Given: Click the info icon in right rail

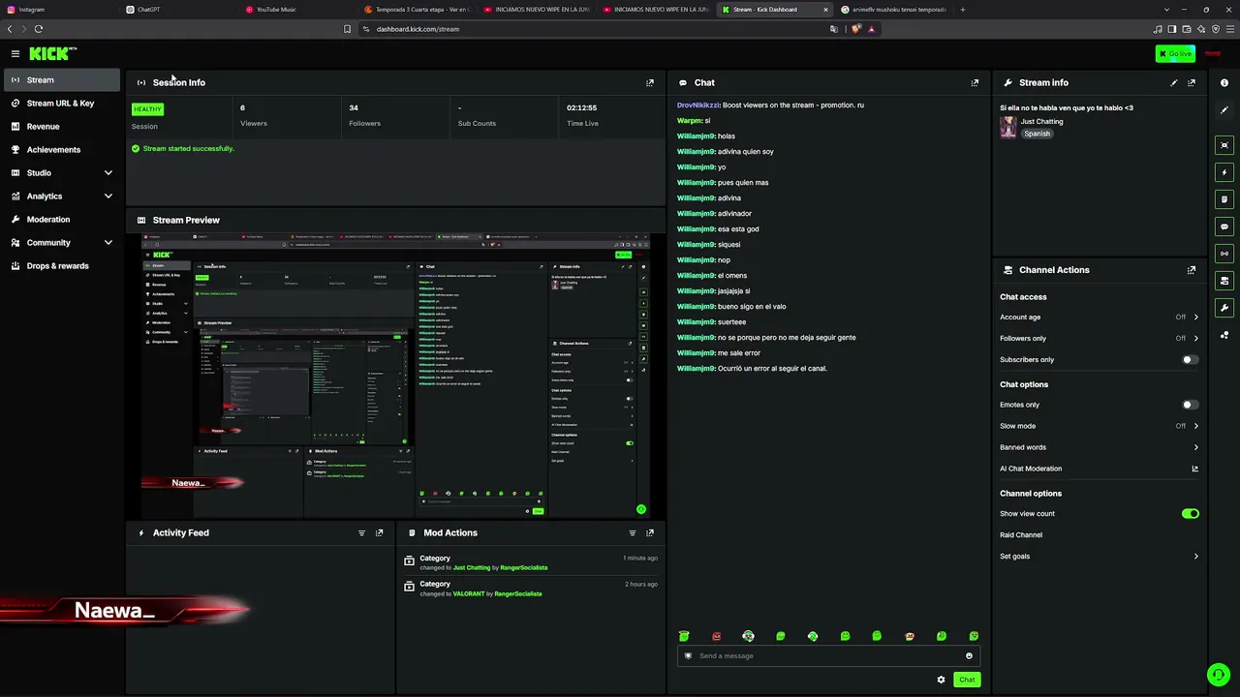Looking at the screenshot, I should tap(1224, 82).
